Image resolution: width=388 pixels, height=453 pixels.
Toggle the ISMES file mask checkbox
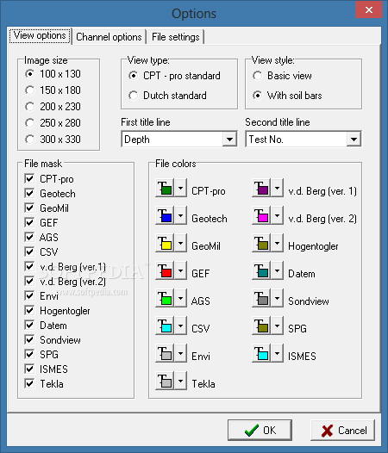pos(29,369)
